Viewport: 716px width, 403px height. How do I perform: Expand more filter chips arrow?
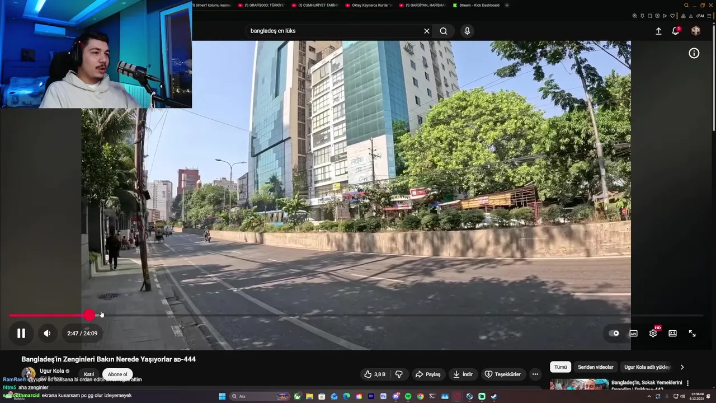point(682,367)
